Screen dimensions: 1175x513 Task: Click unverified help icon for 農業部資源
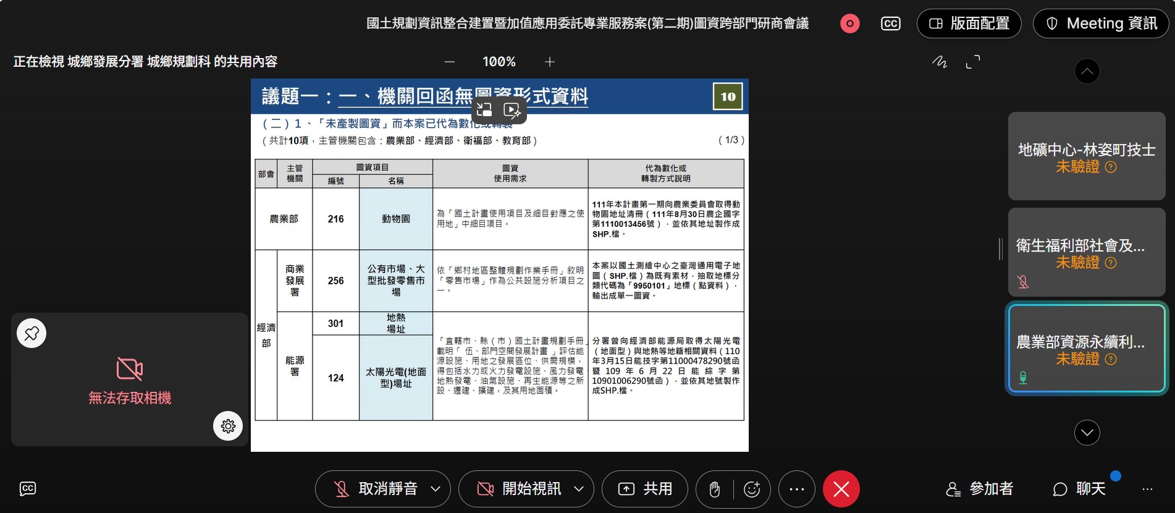click(1111, 359)
